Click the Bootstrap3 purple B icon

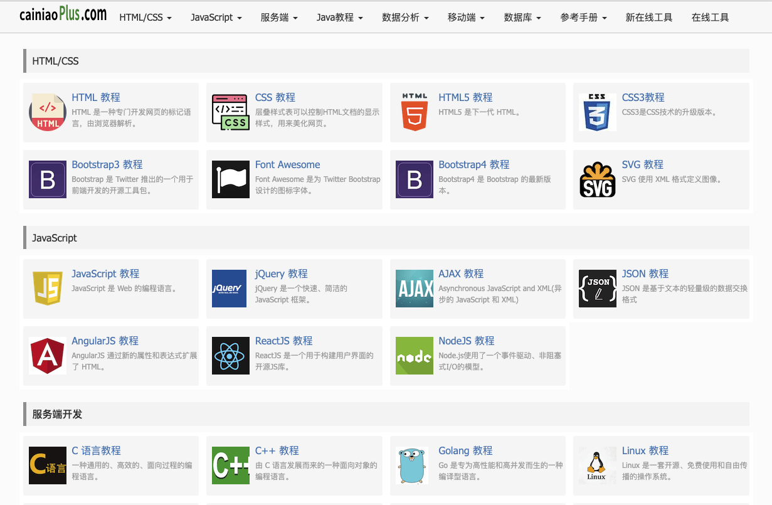pos(48,179)
